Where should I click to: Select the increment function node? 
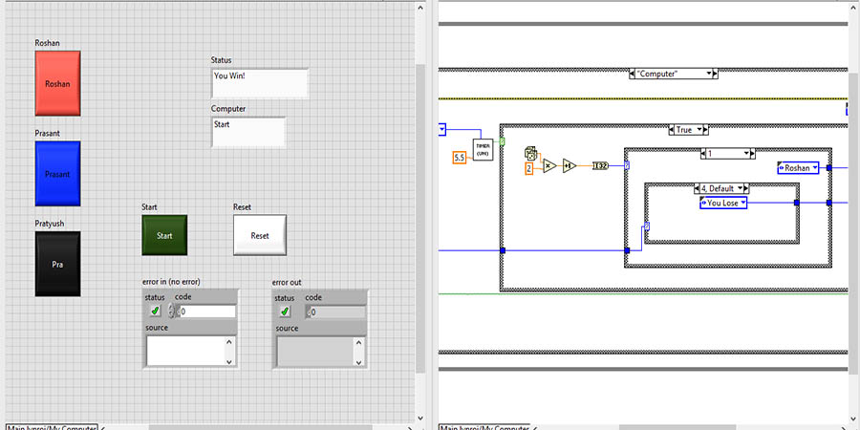(x=570, y=165)
